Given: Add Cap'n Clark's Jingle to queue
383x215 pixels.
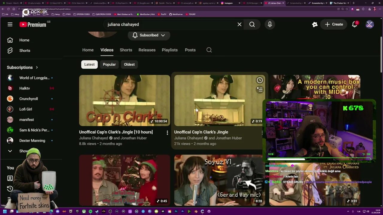Looking at the screenshot, I should pyautogui.click(x=260, y=89).
